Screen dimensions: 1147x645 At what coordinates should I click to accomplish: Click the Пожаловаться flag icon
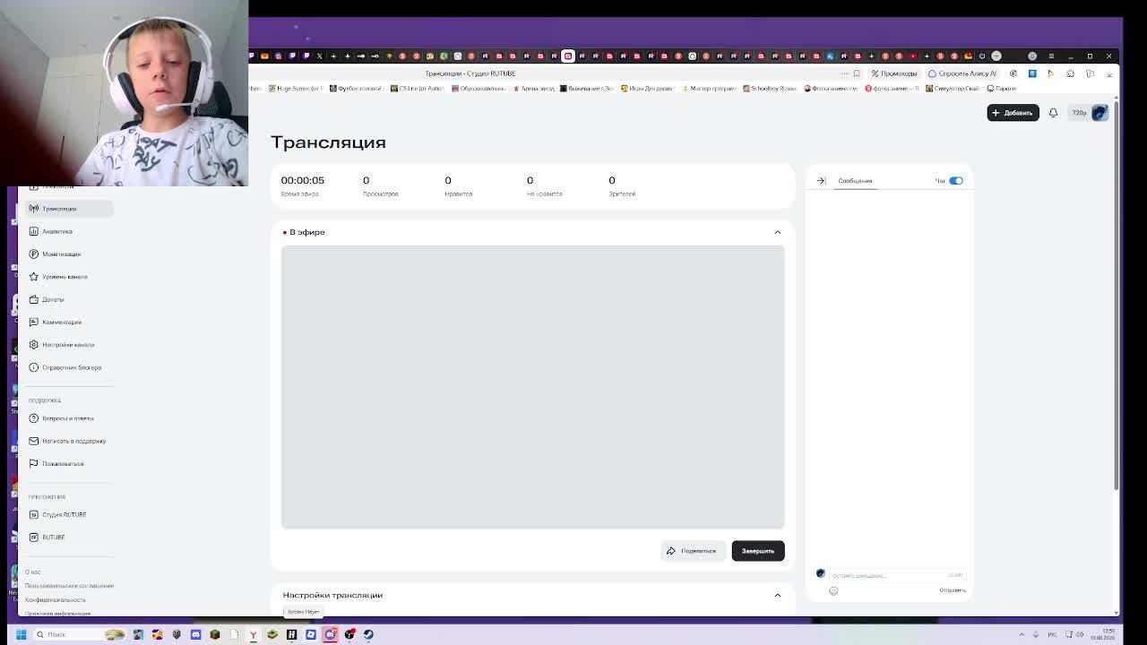[x=33, y=463]
